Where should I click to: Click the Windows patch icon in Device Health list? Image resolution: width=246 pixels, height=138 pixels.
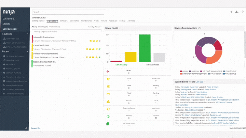[108, 86]
